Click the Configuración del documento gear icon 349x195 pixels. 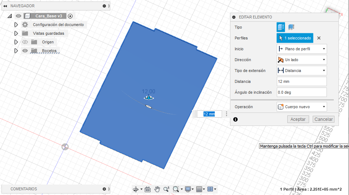point(25,25)
